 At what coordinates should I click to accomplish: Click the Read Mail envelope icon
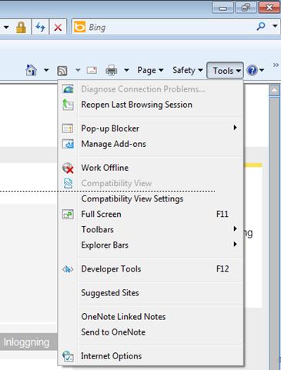click(92, 70)
